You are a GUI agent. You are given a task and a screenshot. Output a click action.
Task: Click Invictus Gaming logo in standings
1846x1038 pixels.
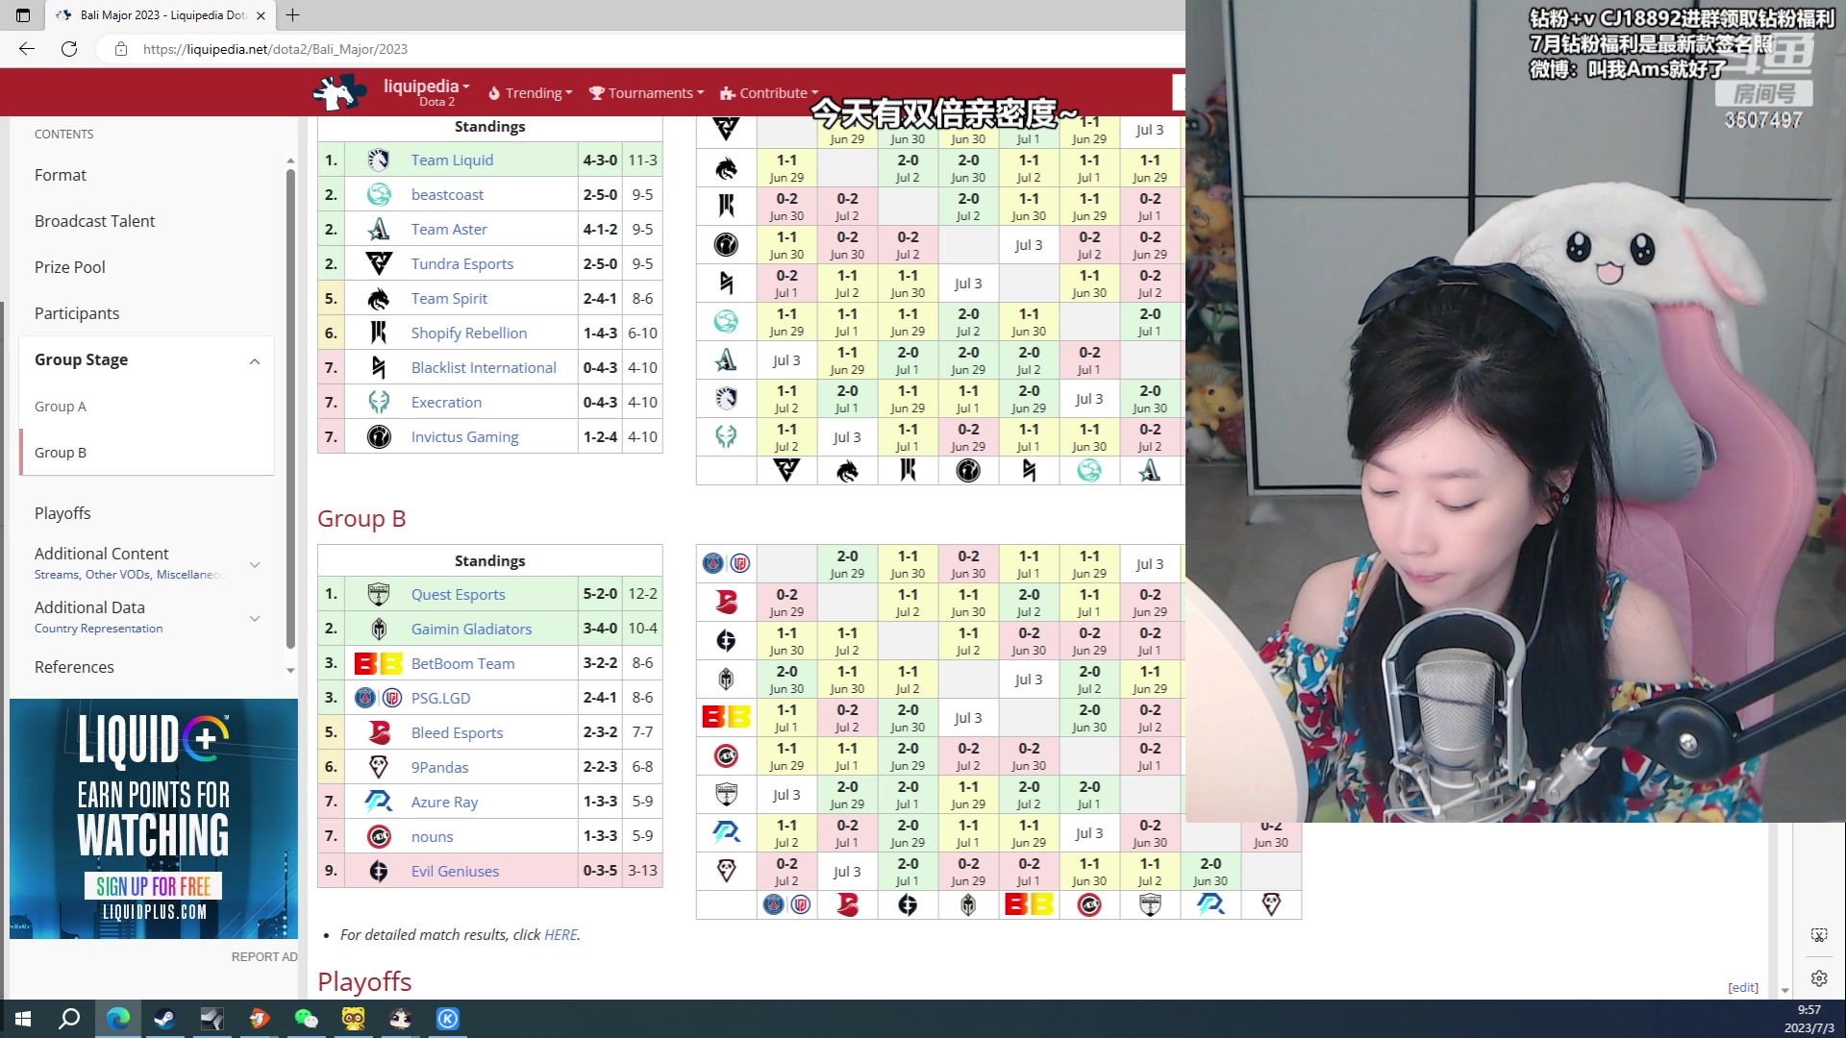(379, 436)
